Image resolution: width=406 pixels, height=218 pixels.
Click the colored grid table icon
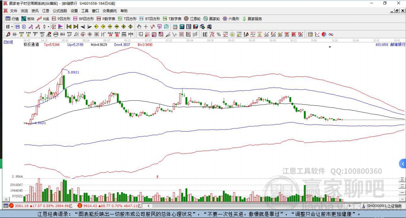(x=310, y=34)
